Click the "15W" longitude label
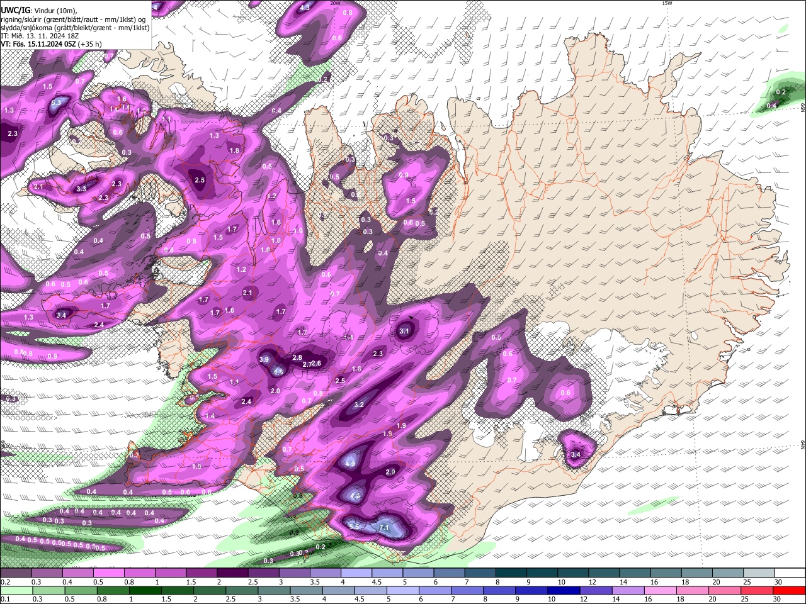This screenshot has height=604, width=806. [x=667, y=3]
